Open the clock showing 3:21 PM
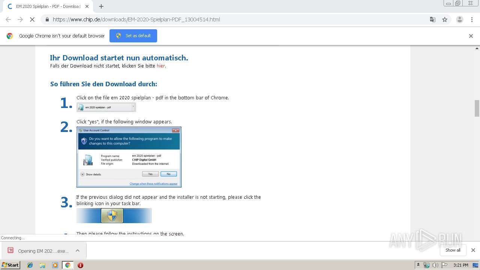 coord(460,265)
